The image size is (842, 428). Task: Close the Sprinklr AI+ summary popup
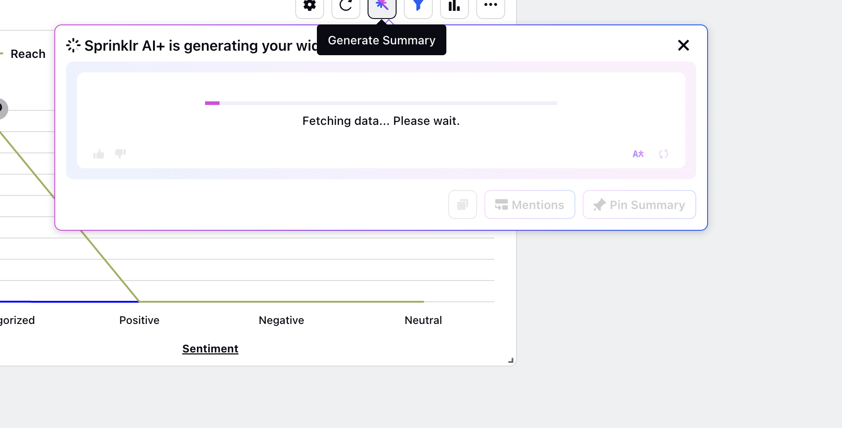point(684,45)
